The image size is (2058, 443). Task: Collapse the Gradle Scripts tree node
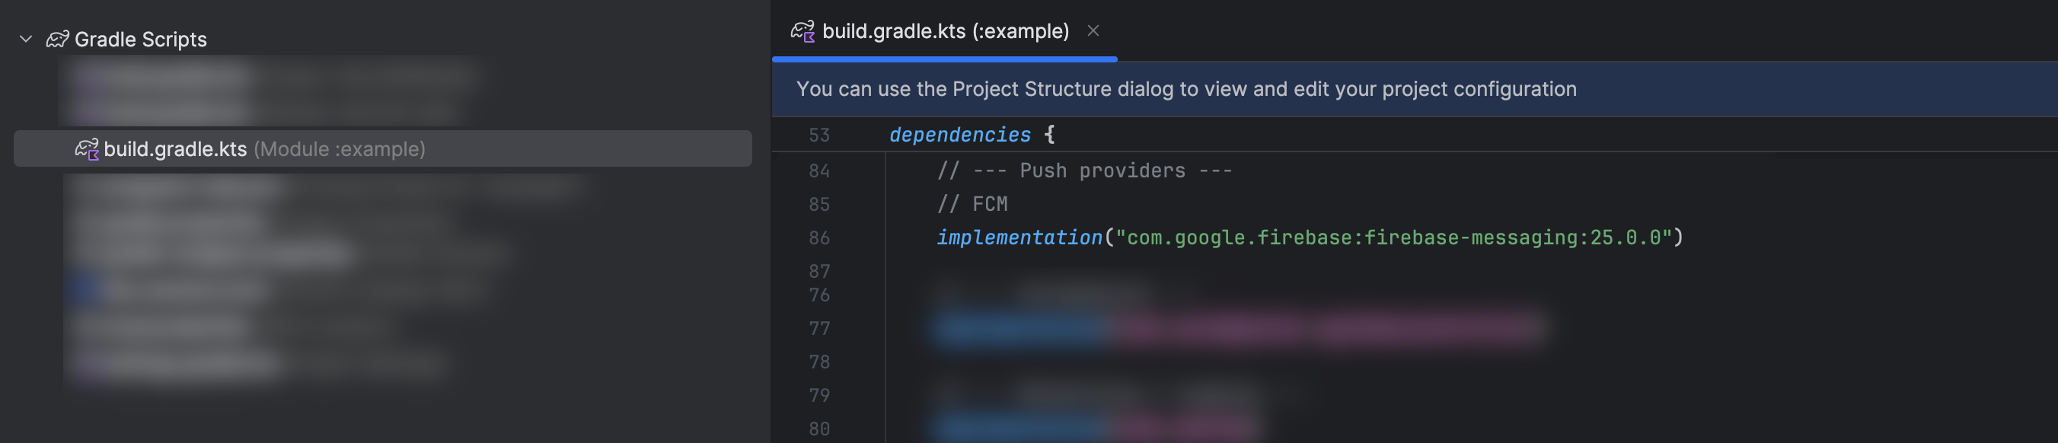click(x=26, y=39)
